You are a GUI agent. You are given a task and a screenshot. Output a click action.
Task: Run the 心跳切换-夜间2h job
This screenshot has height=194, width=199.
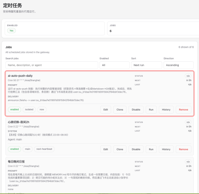[151, 149]
